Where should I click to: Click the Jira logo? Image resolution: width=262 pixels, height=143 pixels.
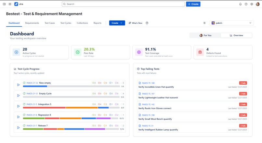pos(19,4)
